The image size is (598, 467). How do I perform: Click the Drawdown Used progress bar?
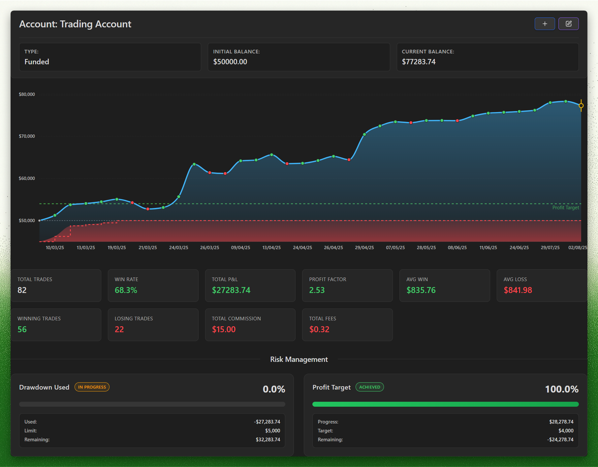pos(152,404)
